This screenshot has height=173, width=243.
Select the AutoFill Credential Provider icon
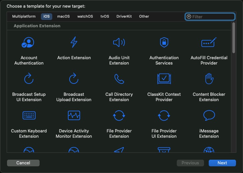tap(209, 42)
